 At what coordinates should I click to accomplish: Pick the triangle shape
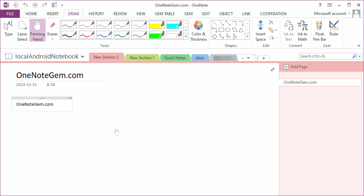pos(241,30)
